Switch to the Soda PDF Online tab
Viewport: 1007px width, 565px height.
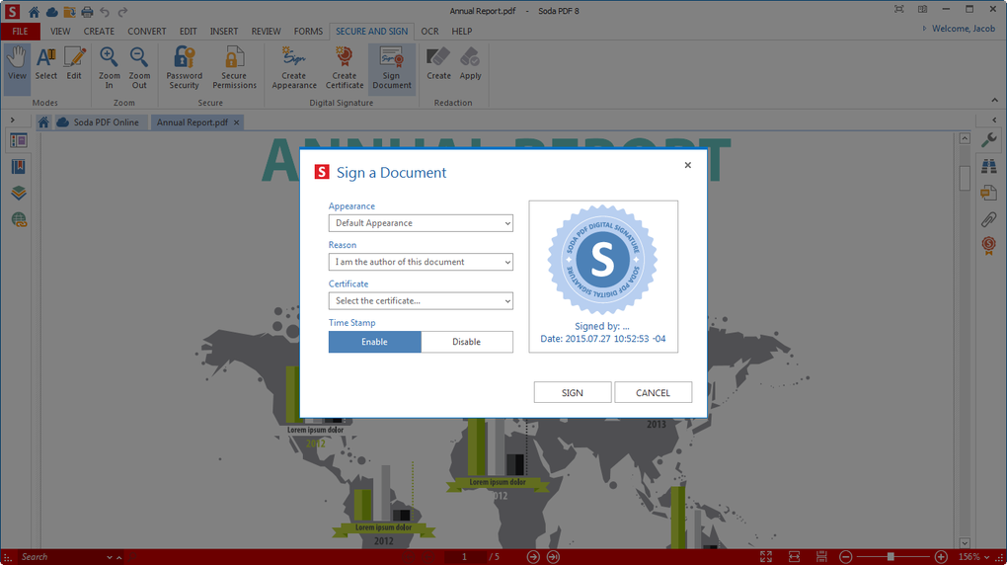point(97,122)
